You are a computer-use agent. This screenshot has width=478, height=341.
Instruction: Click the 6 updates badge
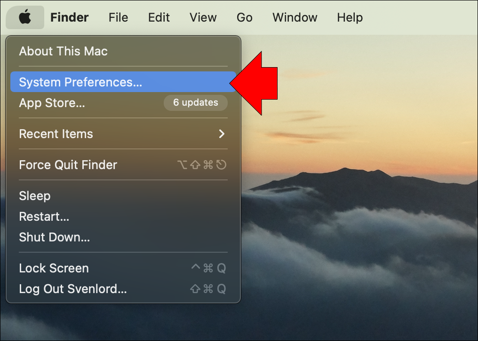coord(195,102)
